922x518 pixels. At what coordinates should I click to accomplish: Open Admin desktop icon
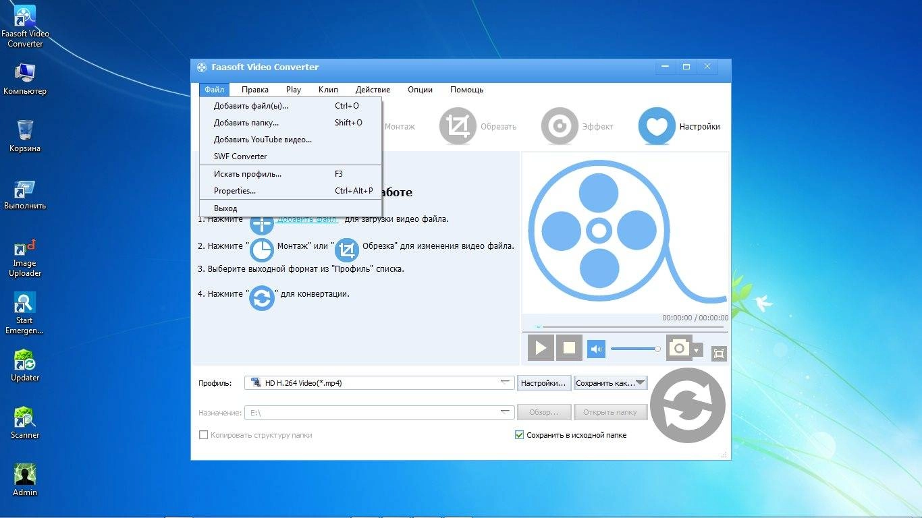click(25, 480)
